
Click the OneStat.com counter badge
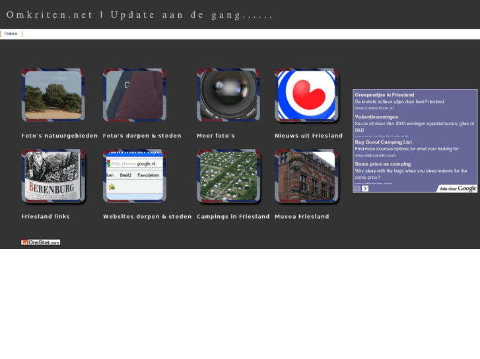[41, 242]
